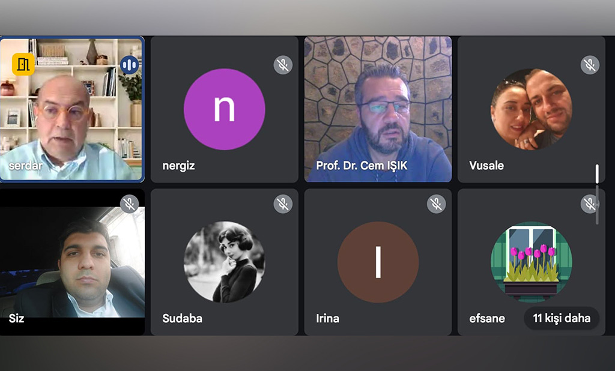The width and height of the screenshot is (615, 371).
Task: Click the "serdar" name label
Action: (25, 166)
